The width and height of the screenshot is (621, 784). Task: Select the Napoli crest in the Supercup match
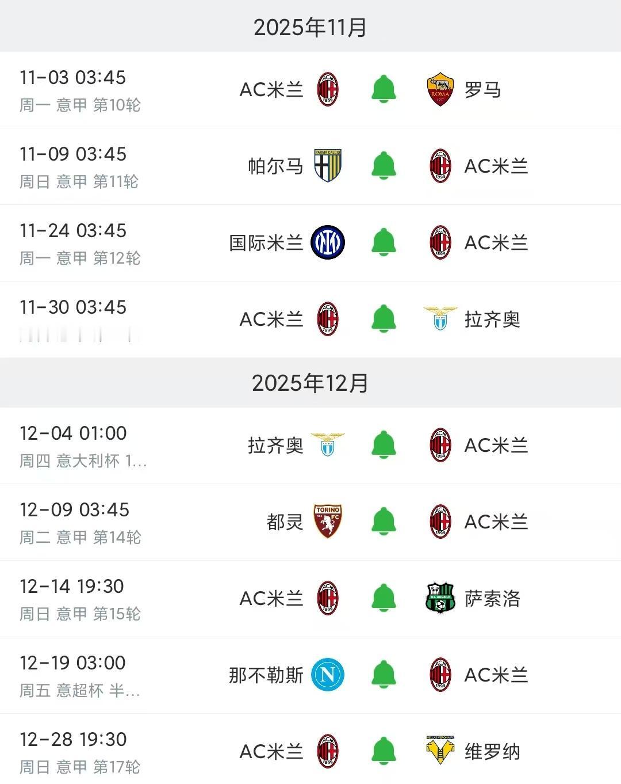click(x=327, y=675)
